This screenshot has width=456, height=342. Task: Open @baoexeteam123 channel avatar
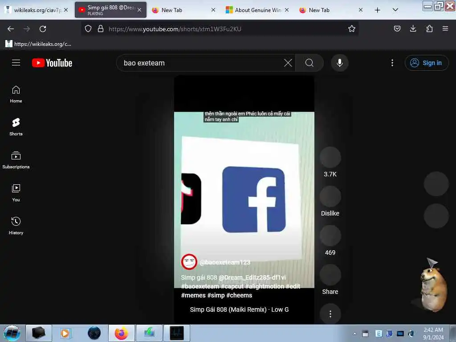pos(189,262)
